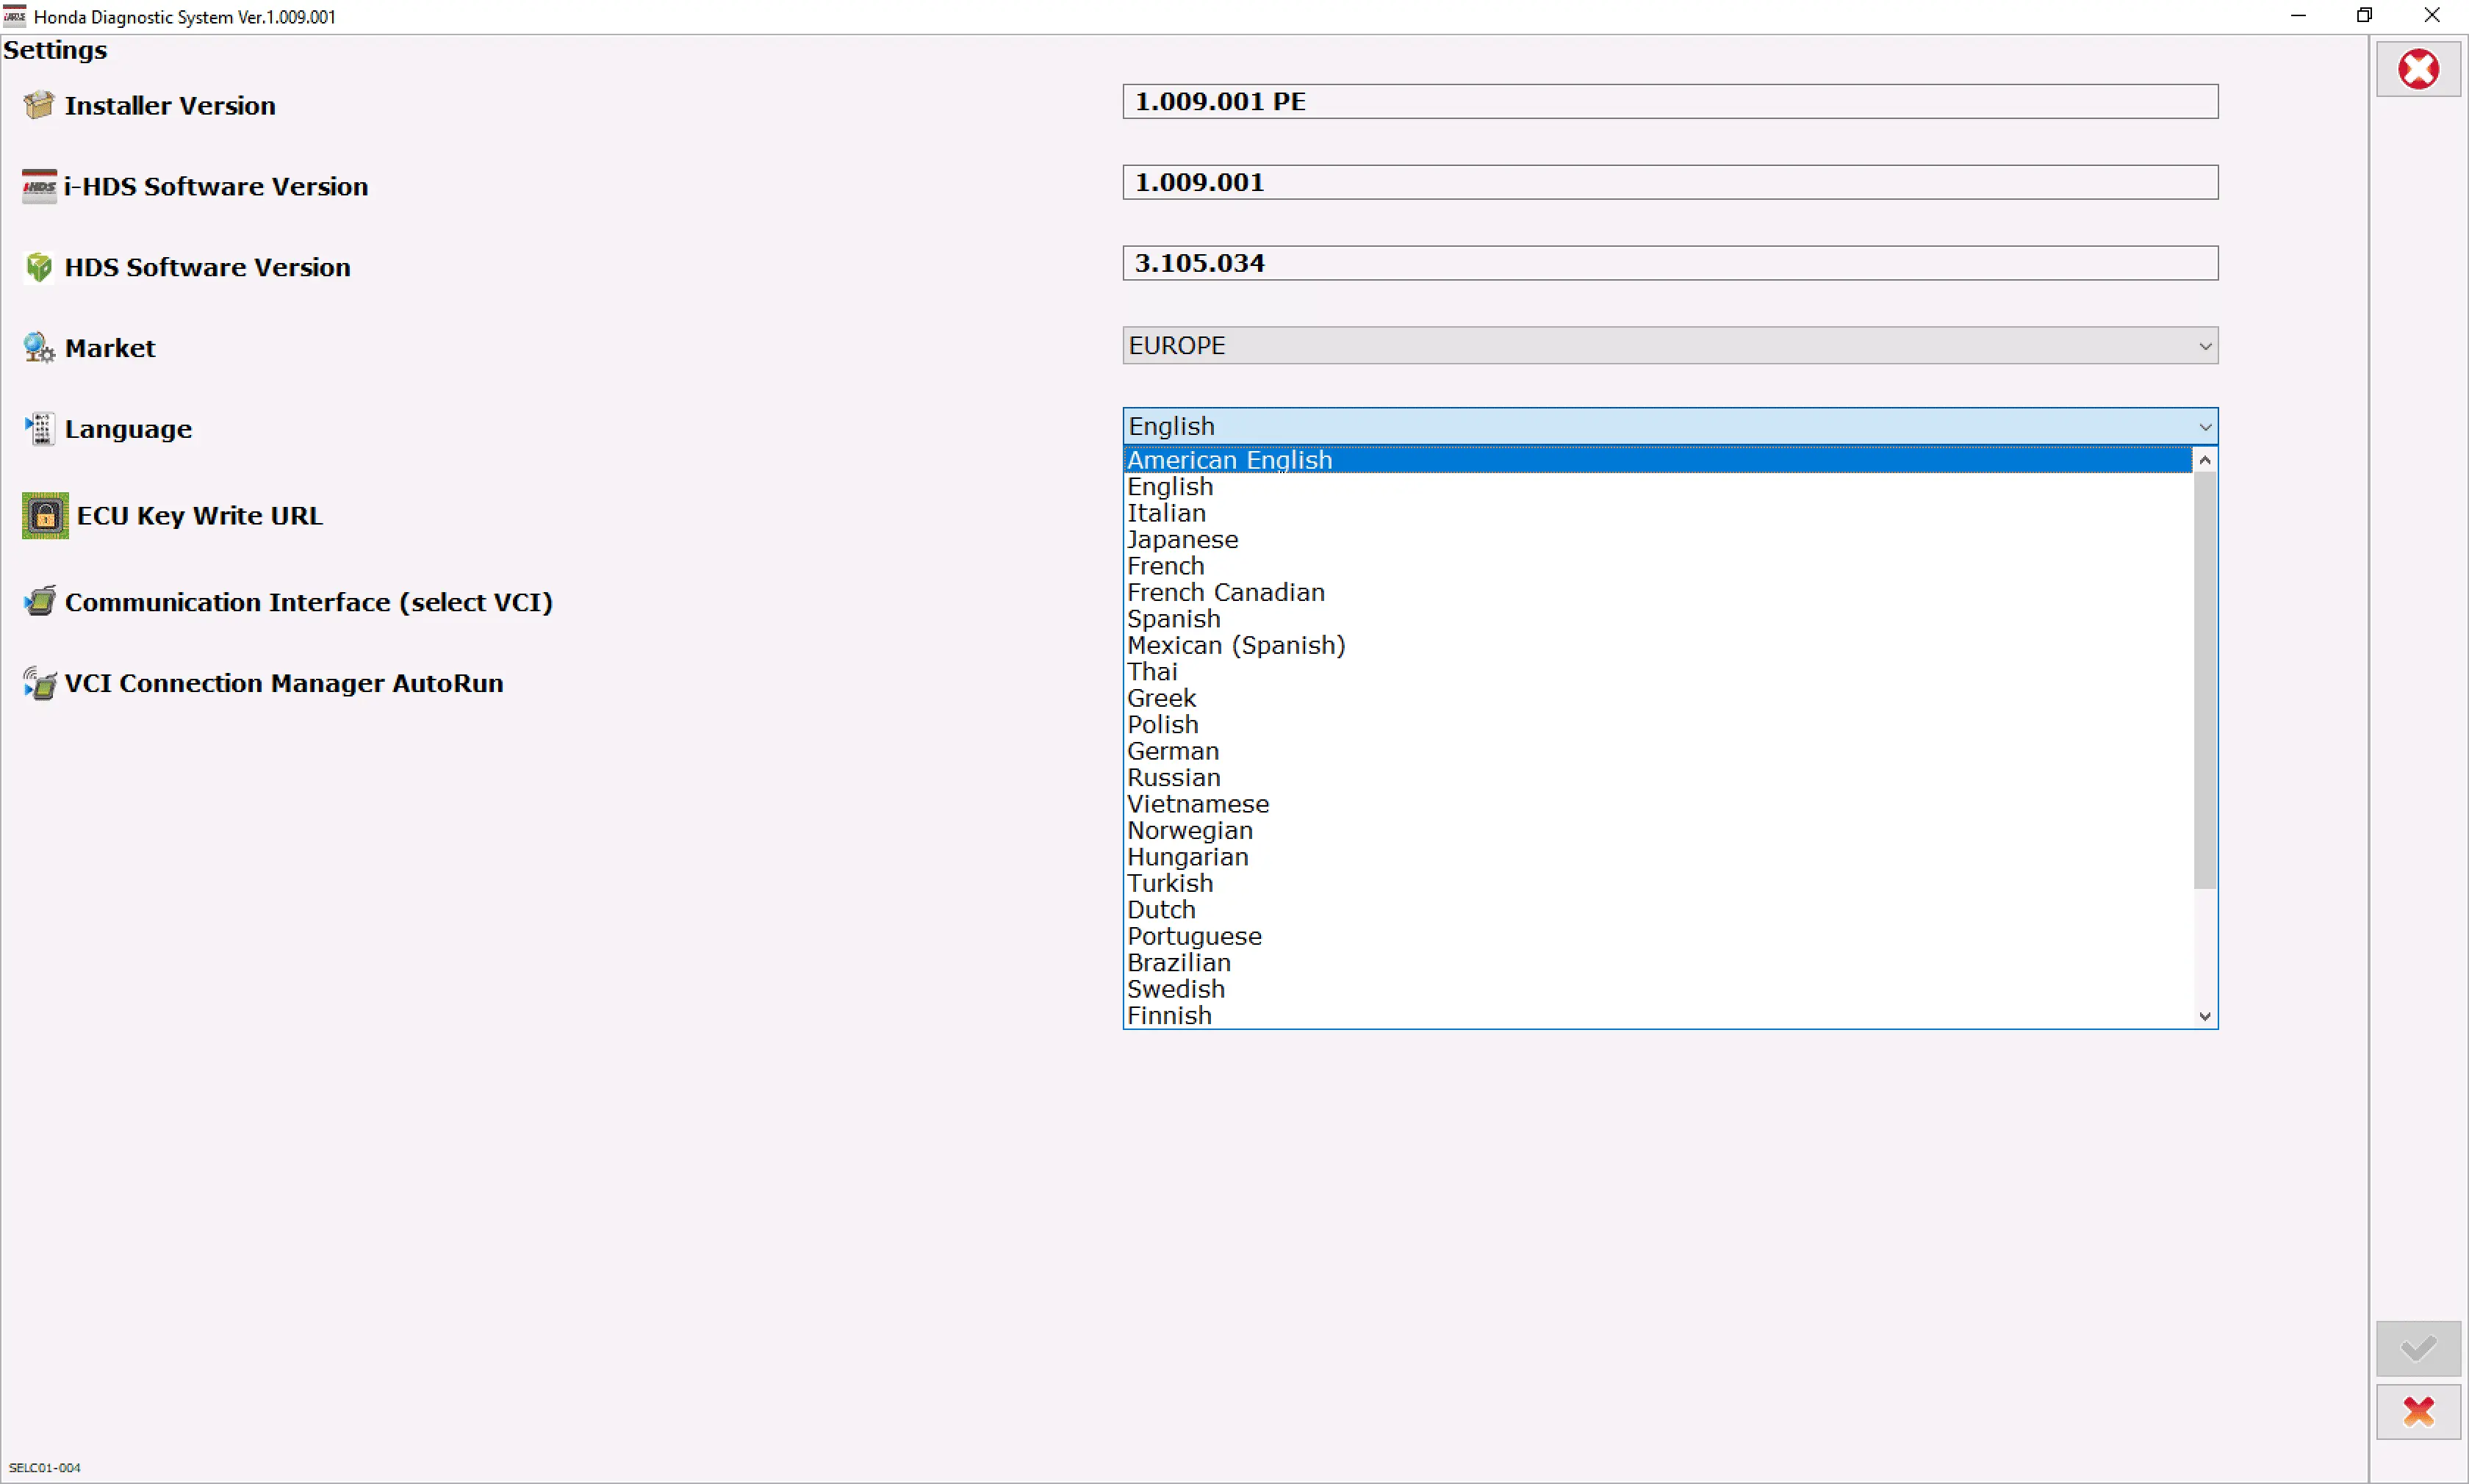Select Thai language option
This screenshot has height=1484, width=2469.
1658,672
